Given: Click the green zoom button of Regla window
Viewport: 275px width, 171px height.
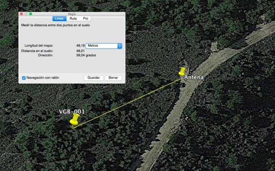Looking at the screenshot, I should point(31,14).
